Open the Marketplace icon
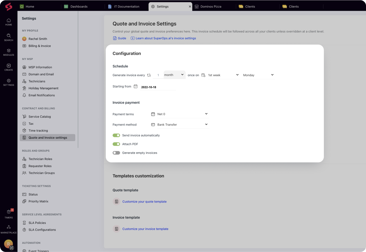This screenshot has width=366, height=252. (x=9, y=227)
